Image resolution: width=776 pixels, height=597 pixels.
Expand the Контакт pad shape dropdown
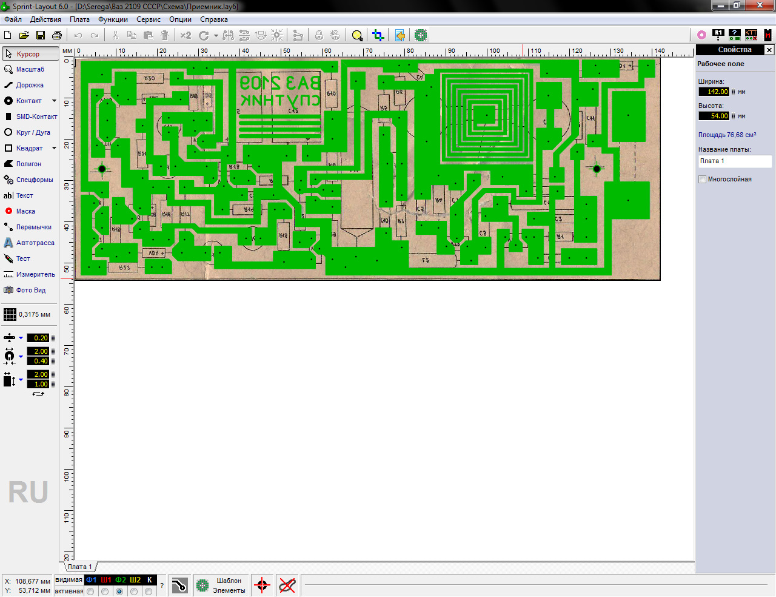(x=54, y=101)
